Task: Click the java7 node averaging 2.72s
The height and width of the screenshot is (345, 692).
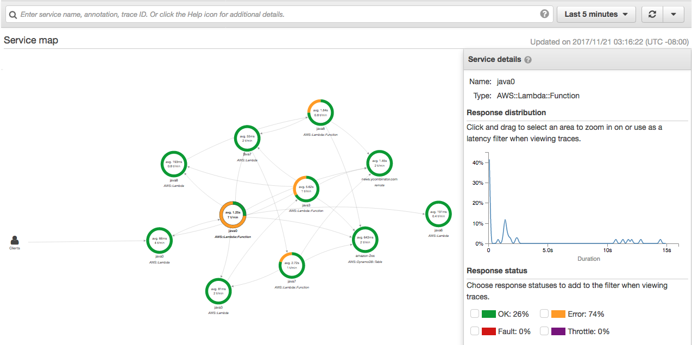Action: point(291,265)
